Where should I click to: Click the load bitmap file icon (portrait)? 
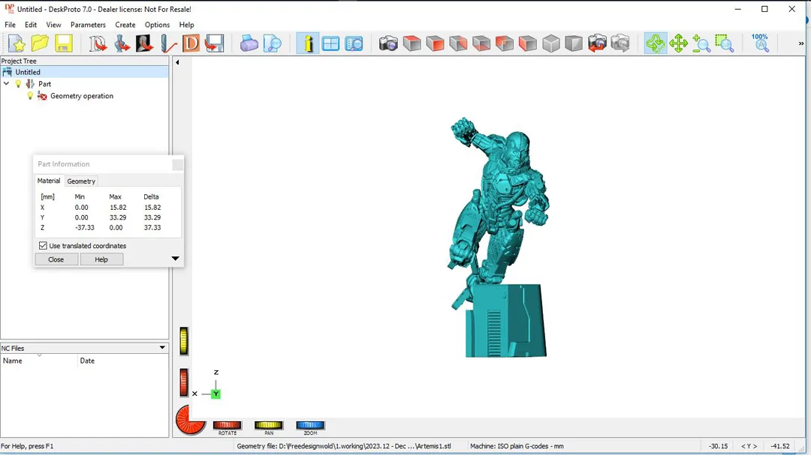[x=145, y=44]
